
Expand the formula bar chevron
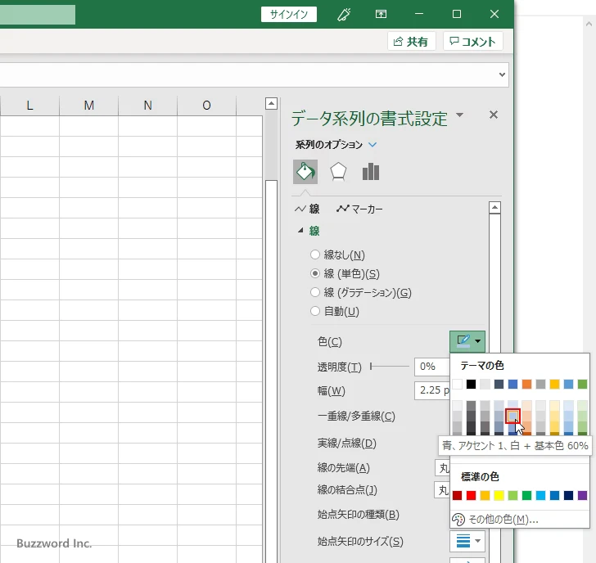pyautogui.click(x=502, y=74)
